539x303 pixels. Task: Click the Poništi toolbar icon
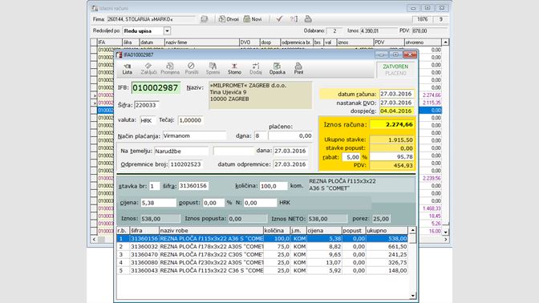pyautogui.click(x=192, y=69)
